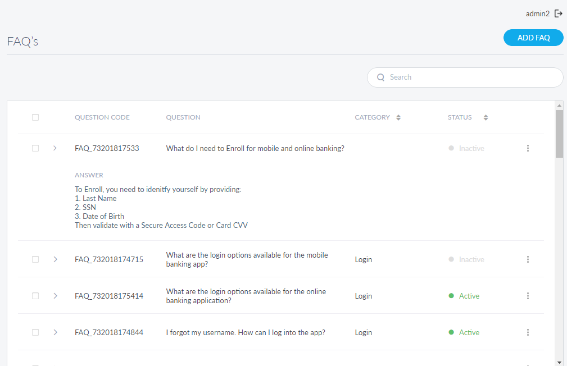Expand the row for FAQ_732018174715
Image resolution: width=567 pixels, height=366 pixels.
(55, 259)
